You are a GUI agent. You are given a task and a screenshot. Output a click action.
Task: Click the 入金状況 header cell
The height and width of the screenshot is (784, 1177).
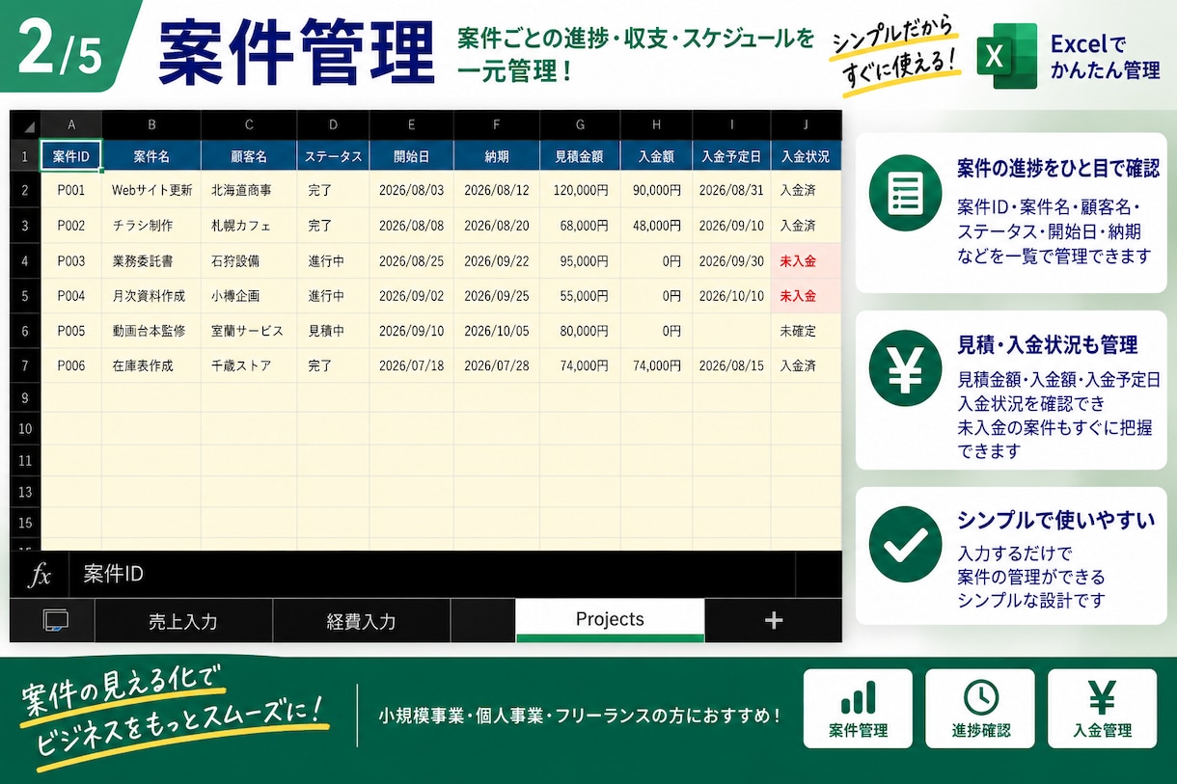[x=806, y=156]
